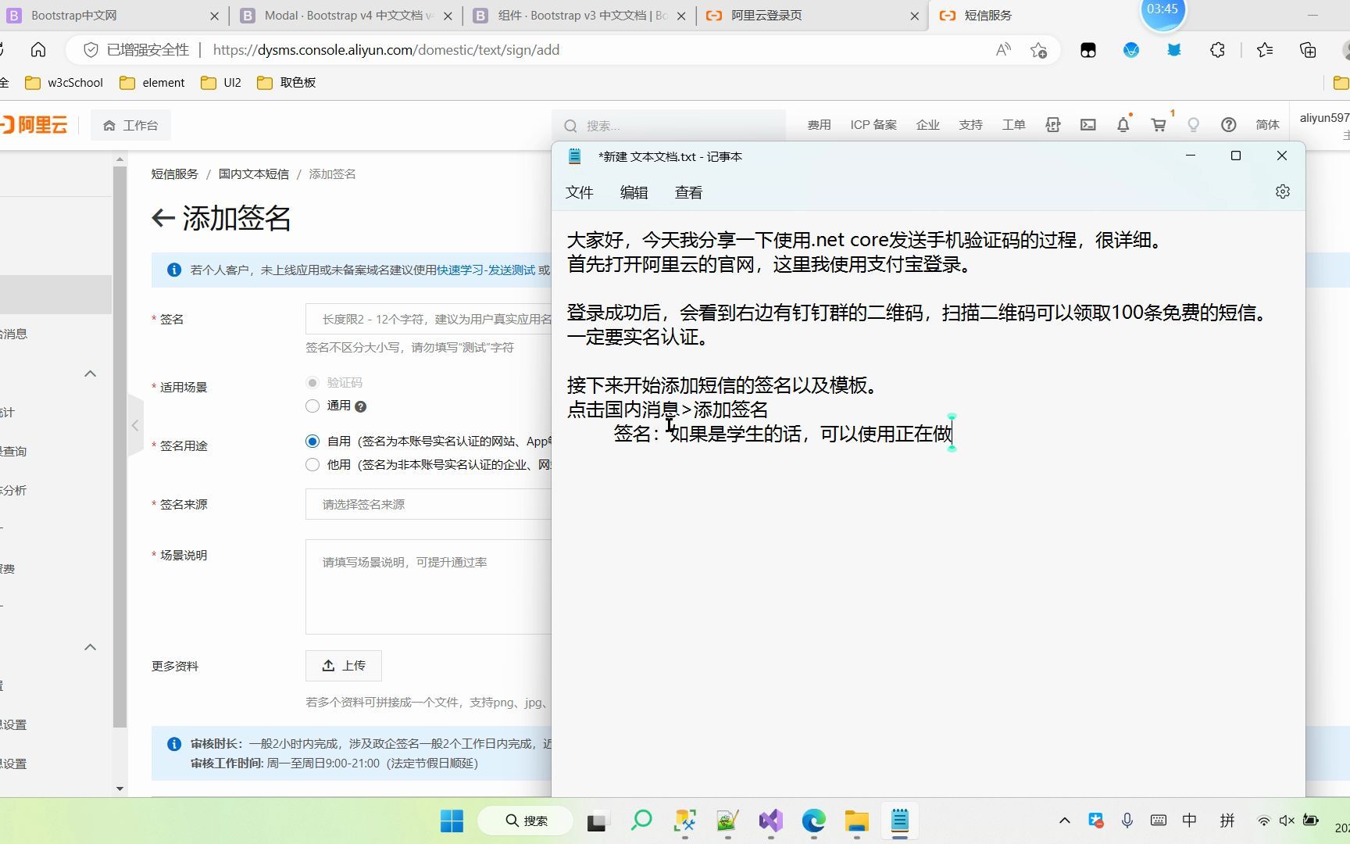Select the 通用 scenario radio button
This screenshot has height=844, width=1350.
[x=312, y=406]
